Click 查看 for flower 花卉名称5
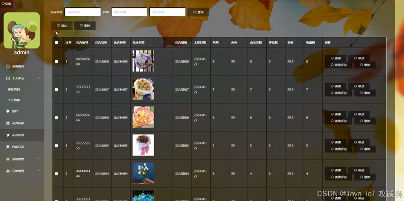The height and width of the screenshot is (201, 404). click(x=335, y=142)
